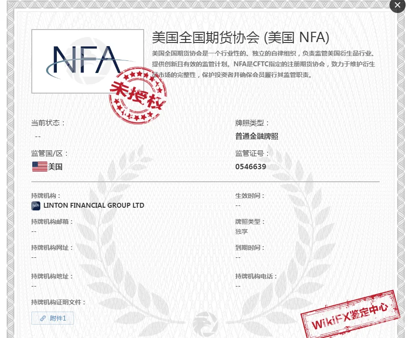Click the 持牌机构证明文件 label
This screenshot has width=411, height=338.
[x=59, y=302]
